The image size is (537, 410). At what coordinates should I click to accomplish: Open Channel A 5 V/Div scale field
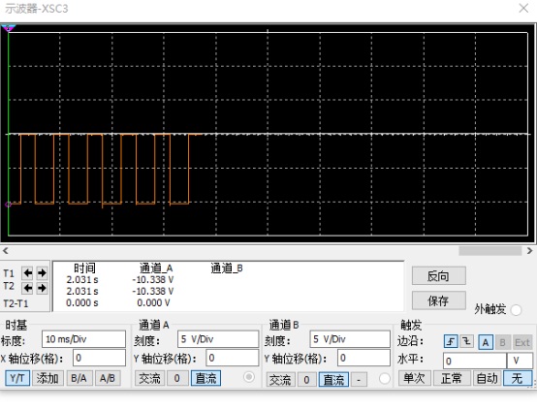[218, 339]
